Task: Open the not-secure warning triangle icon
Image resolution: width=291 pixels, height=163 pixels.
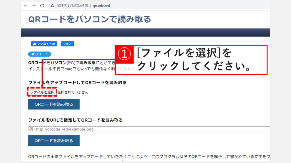Action: coord(52,6)
